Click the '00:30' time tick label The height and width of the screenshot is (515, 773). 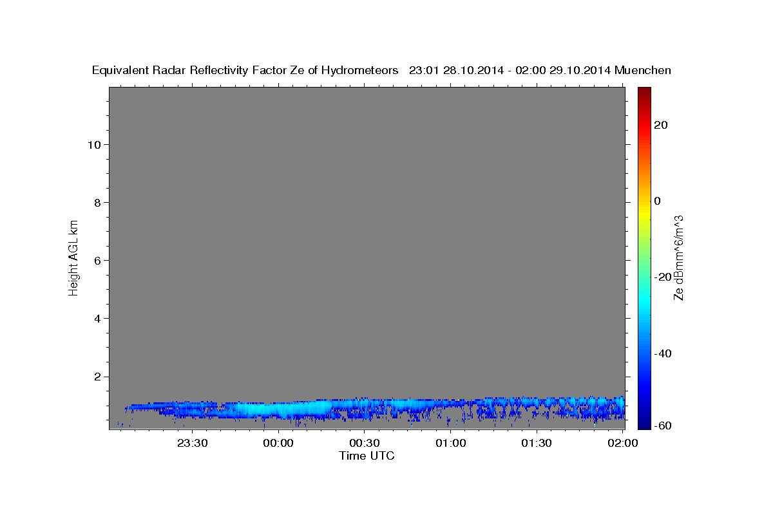click(x=364, y=443)
